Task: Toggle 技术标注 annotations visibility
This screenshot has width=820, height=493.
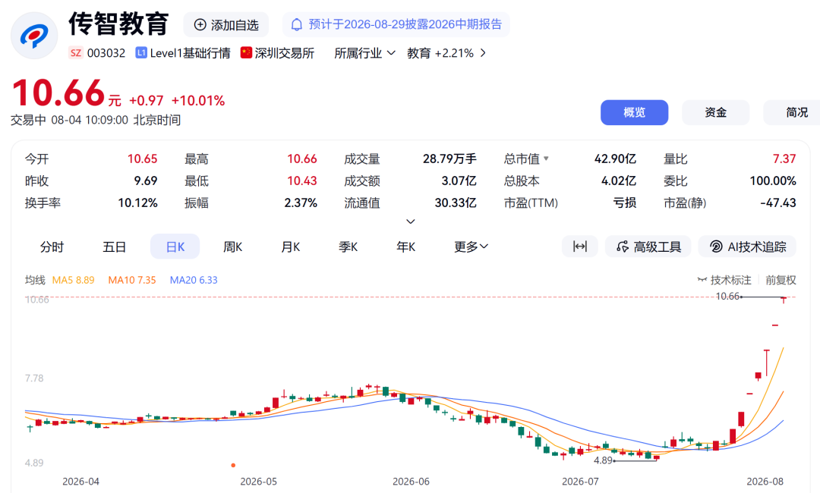Action: pos(724,281)
